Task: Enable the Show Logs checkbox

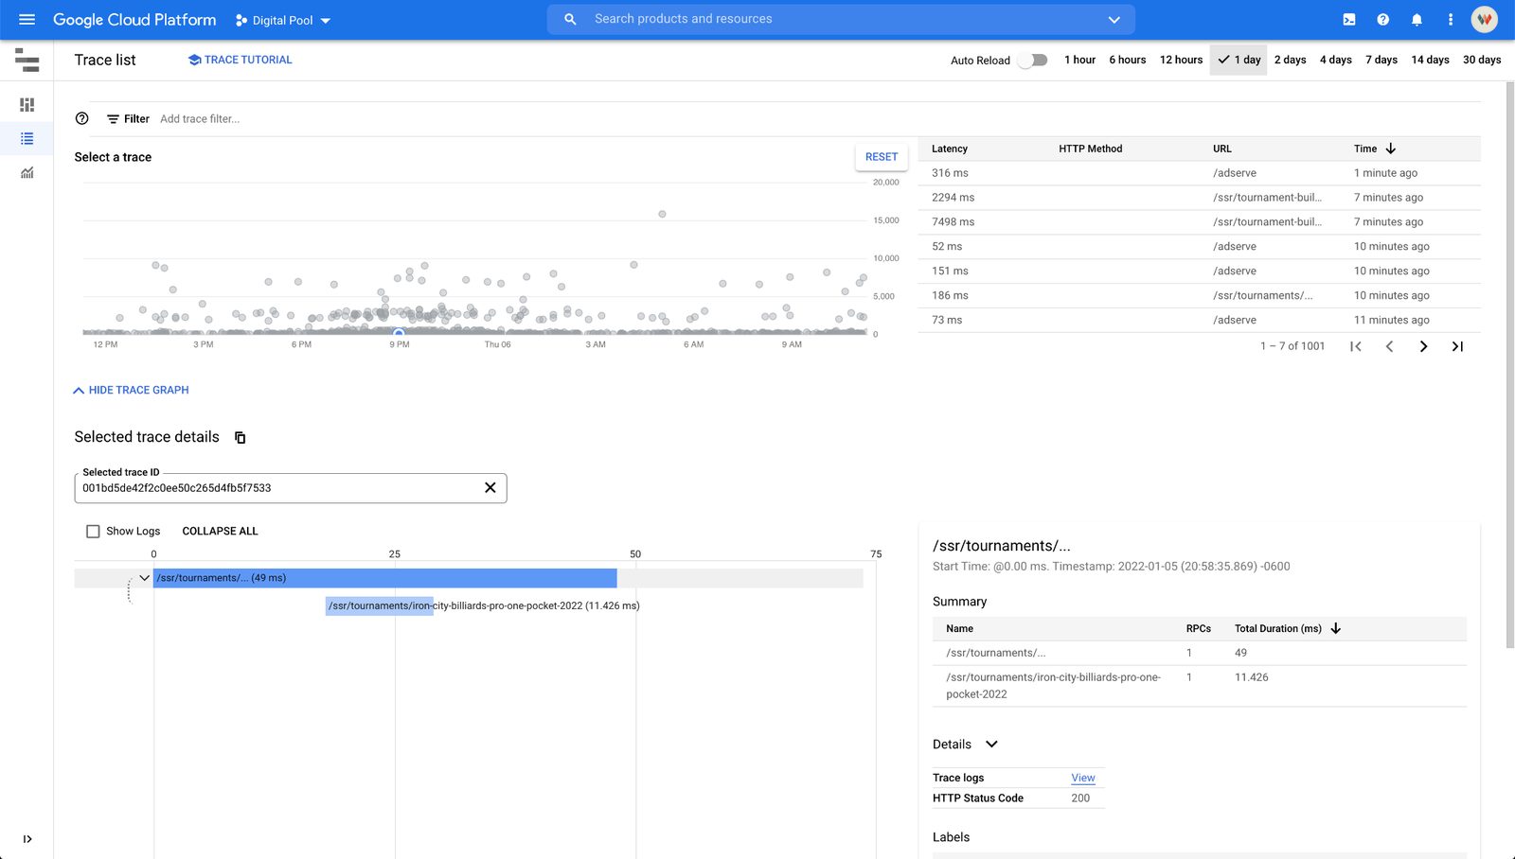Action: click(x=93, y=532)
